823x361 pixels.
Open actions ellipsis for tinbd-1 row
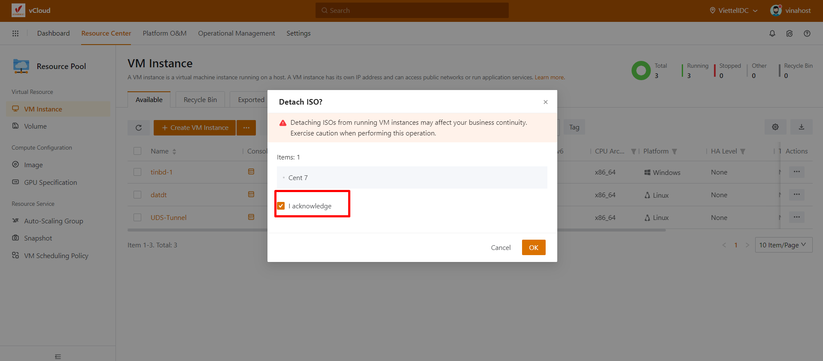pyautogui.click(x=797, y=172)
